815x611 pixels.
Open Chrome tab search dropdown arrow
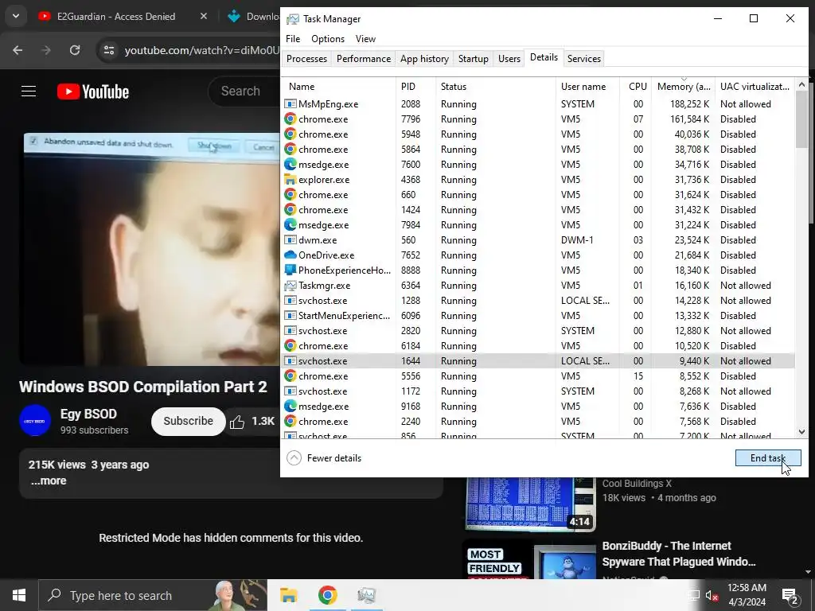[x=16, y=16]
